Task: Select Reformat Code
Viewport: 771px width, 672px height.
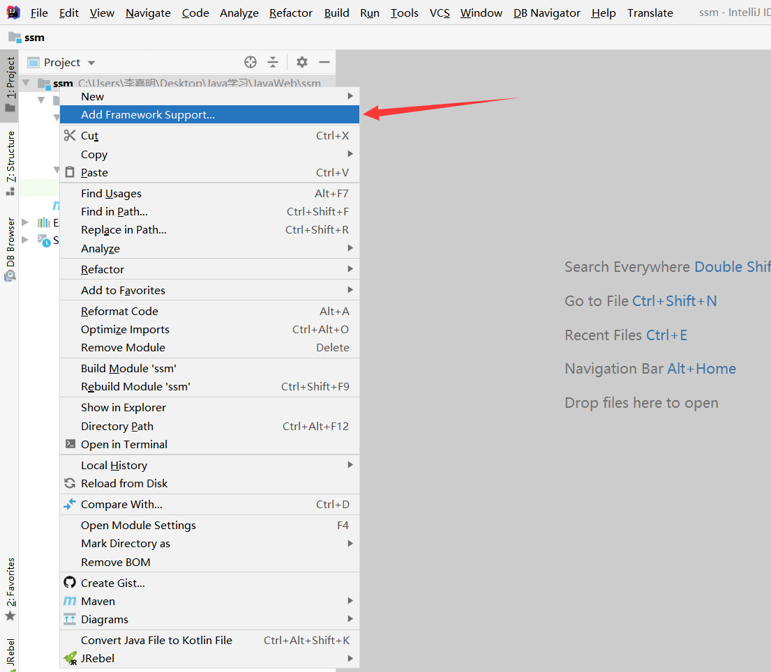Action: [x=209, y=311]
